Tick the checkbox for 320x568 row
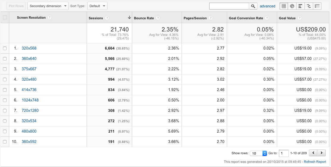 pyautogui.click(x=5, y=48)
